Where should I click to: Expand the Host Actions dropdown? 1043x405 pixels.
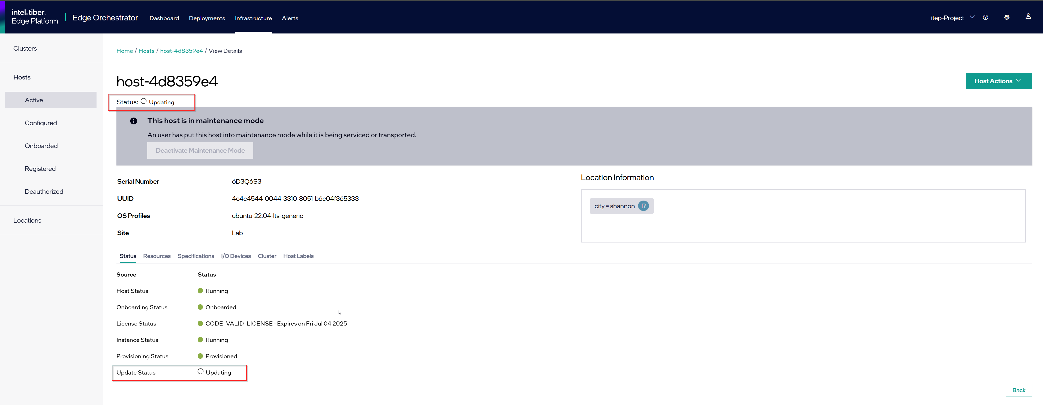pyautogui.click(x=999, y=81)
